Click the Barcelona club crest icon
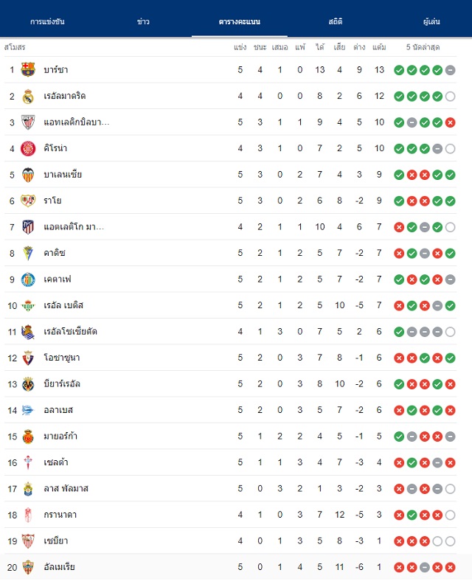This screenshot has width=472, height=584. tap(28, 69)
